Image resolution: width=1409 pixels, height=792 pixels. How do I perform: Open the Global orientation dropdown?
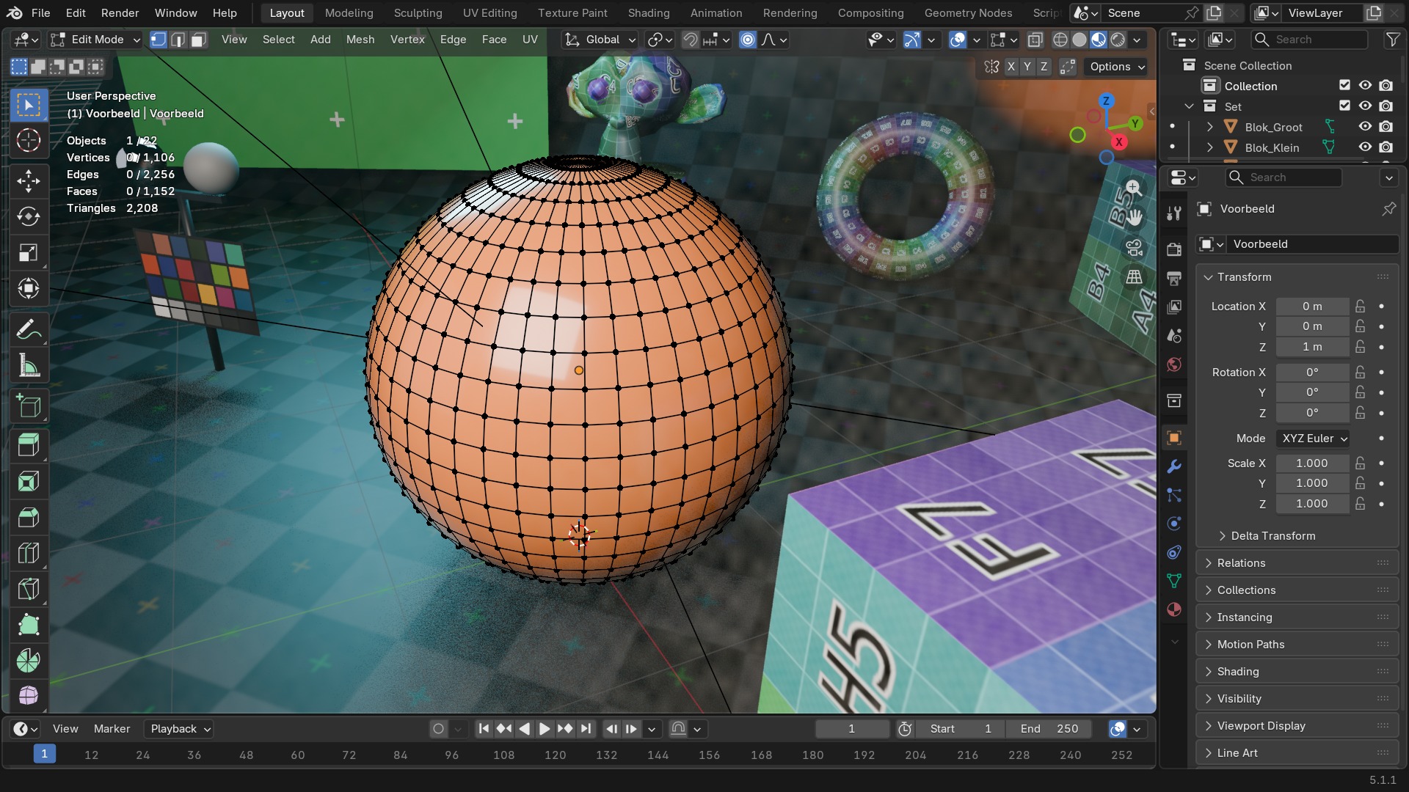(600, 40)
